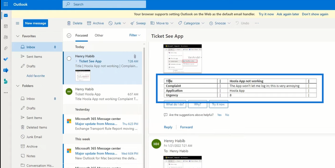Open the Bookings icon in left rail
Screen dimensions: 335x168
coord(6,81)
